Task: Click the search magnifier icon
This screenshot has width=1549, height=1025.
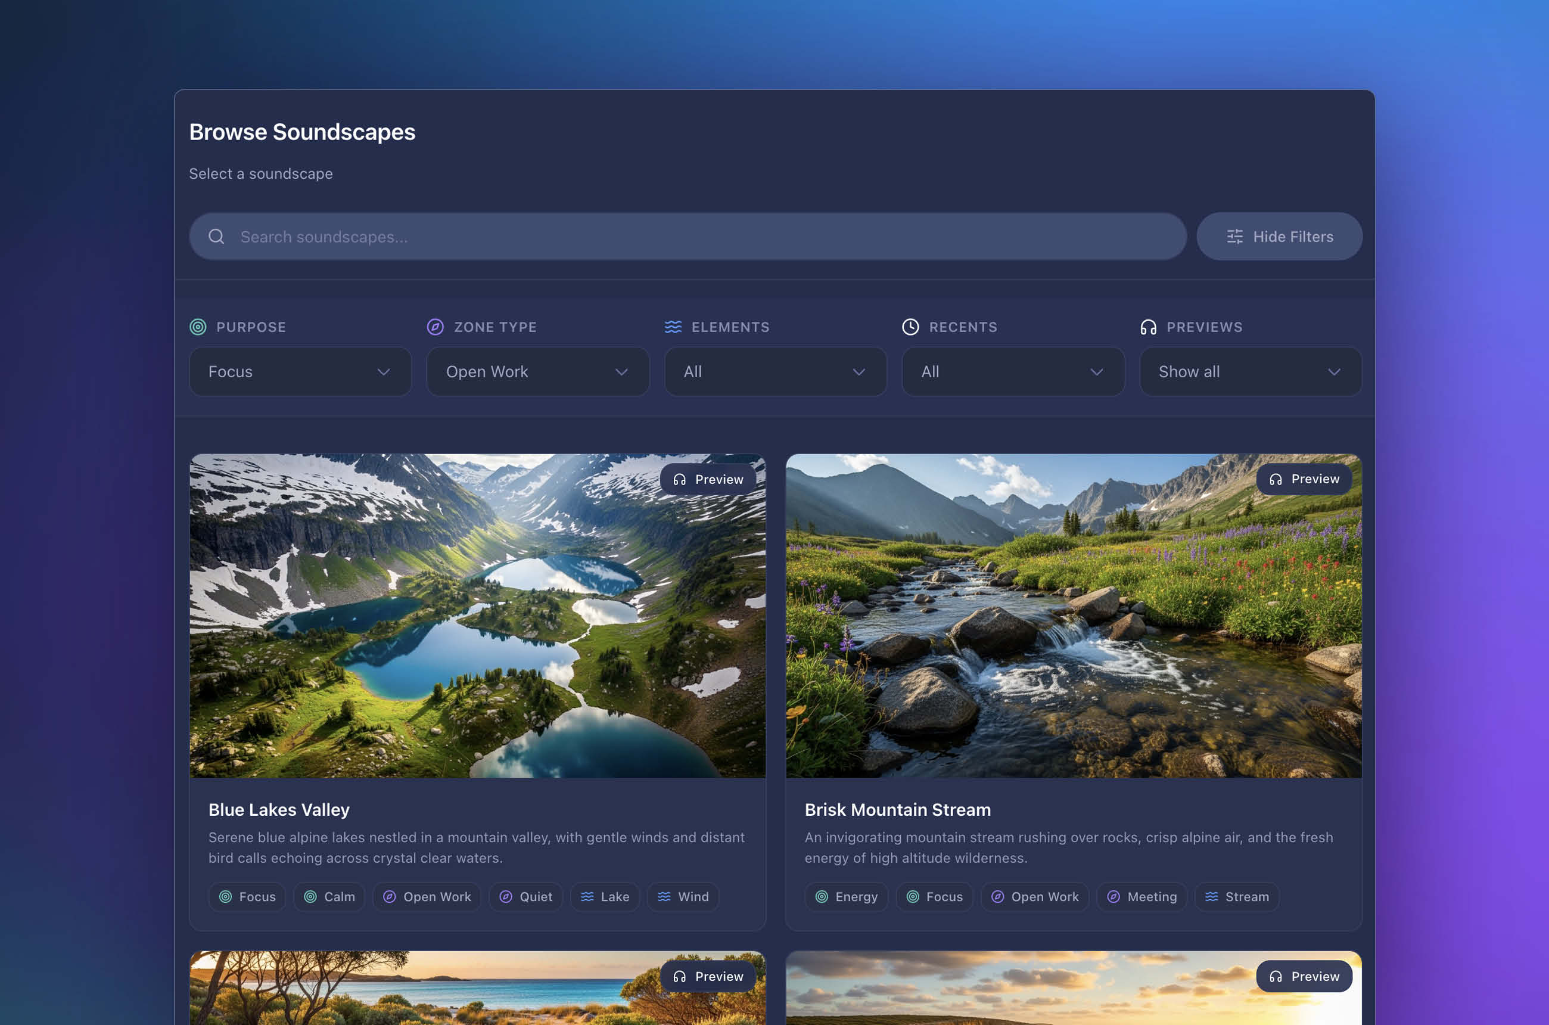Action: click(x=216, y=237)
